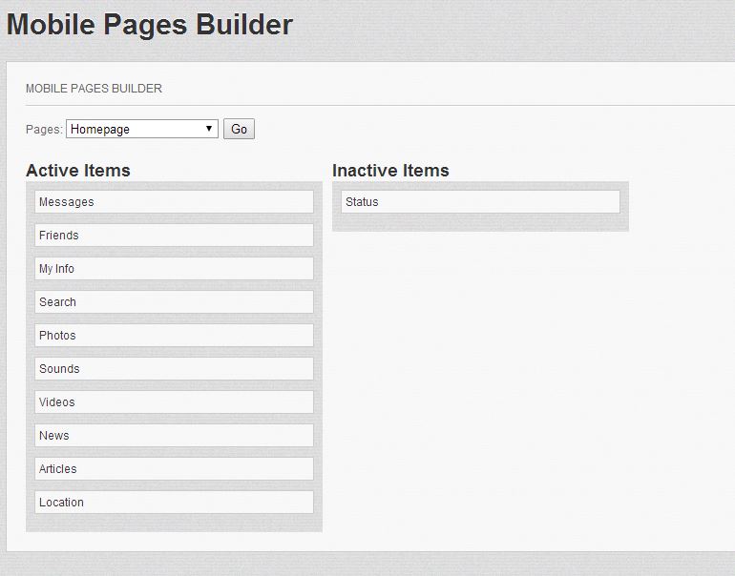
Task: Select the My Info item
Action: [174, 269]
